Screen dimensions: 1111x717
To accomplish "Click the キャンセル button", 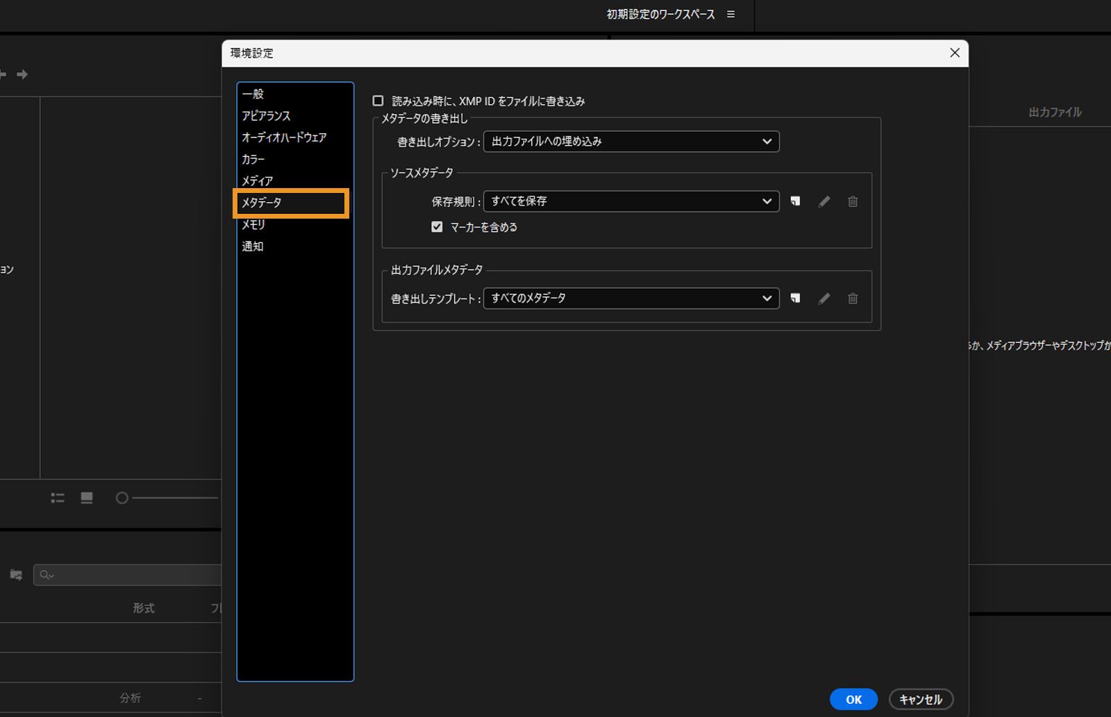I will [x=921, y=699].
